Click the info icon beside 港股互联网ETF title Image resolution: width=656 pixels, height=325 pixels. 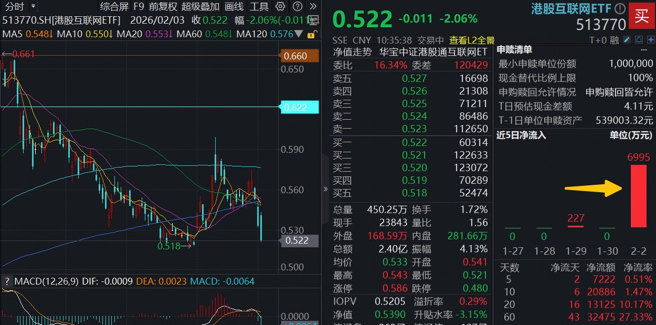click(x=619, y=8)
